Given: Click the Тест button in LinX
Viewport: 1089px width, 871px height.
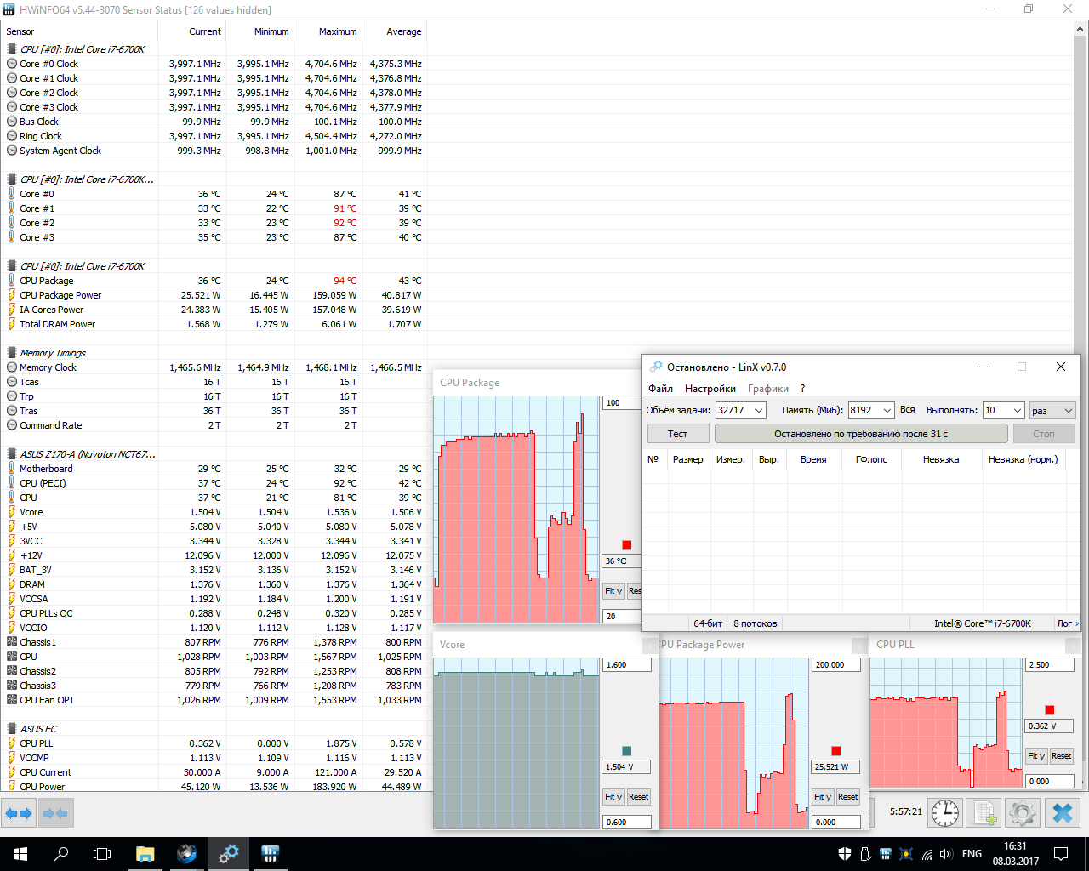Looking at the screenshot, I should click(678, 434).
